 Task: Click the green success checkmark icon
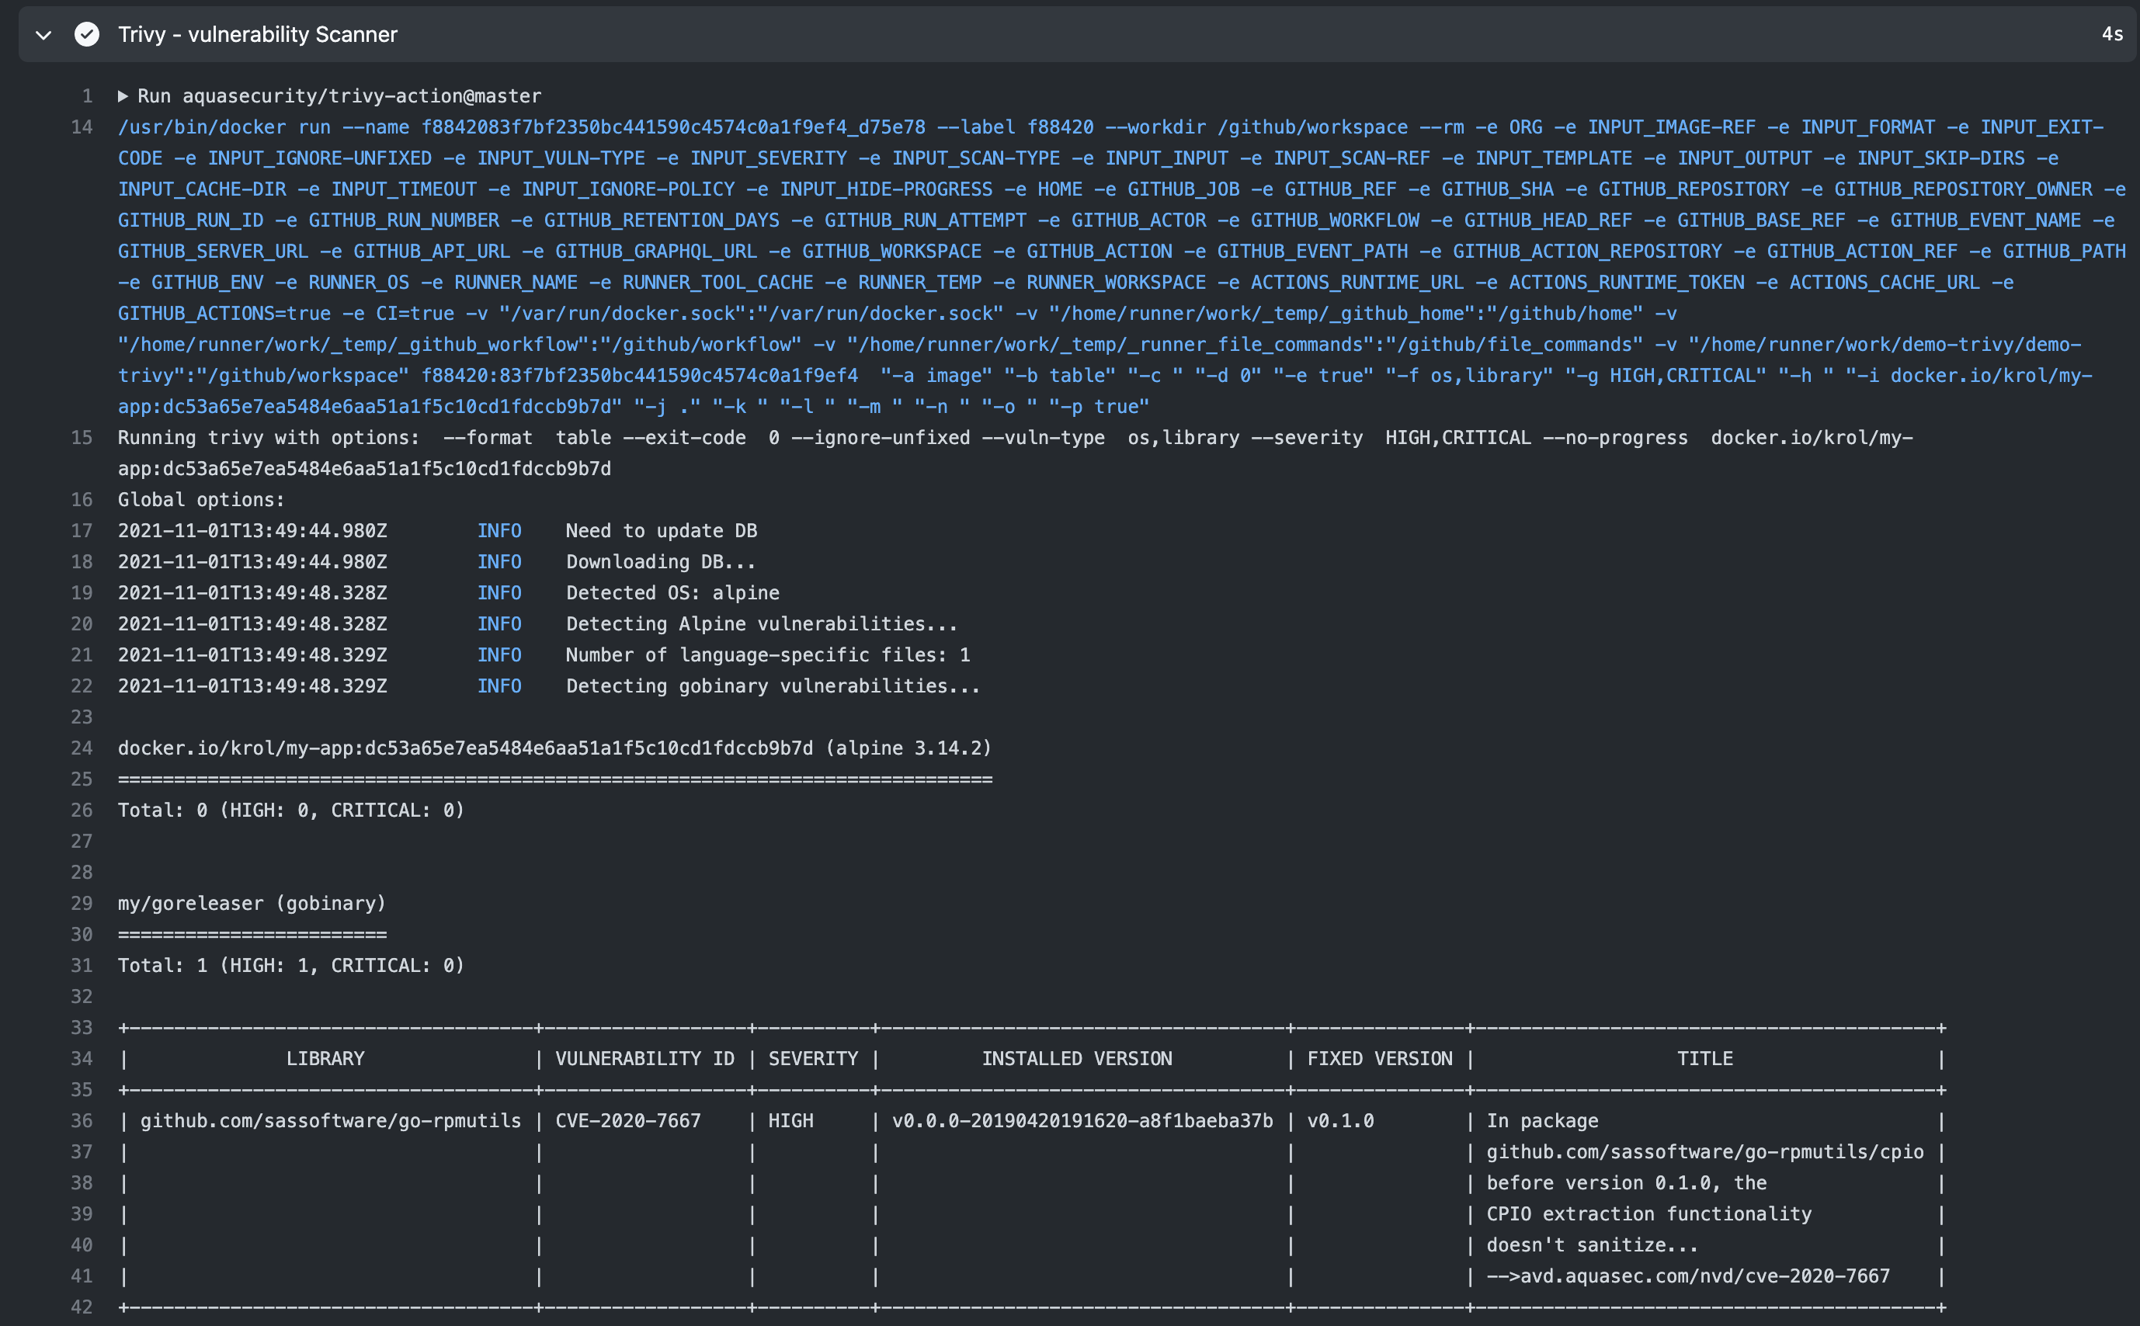[x=87, y=34]
